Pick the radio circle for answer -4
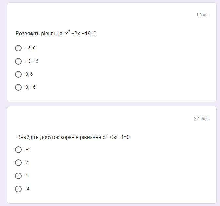Image resolution: width=220 pixels, height=206 pixels. pyautogui.click(x=18, y=189)
